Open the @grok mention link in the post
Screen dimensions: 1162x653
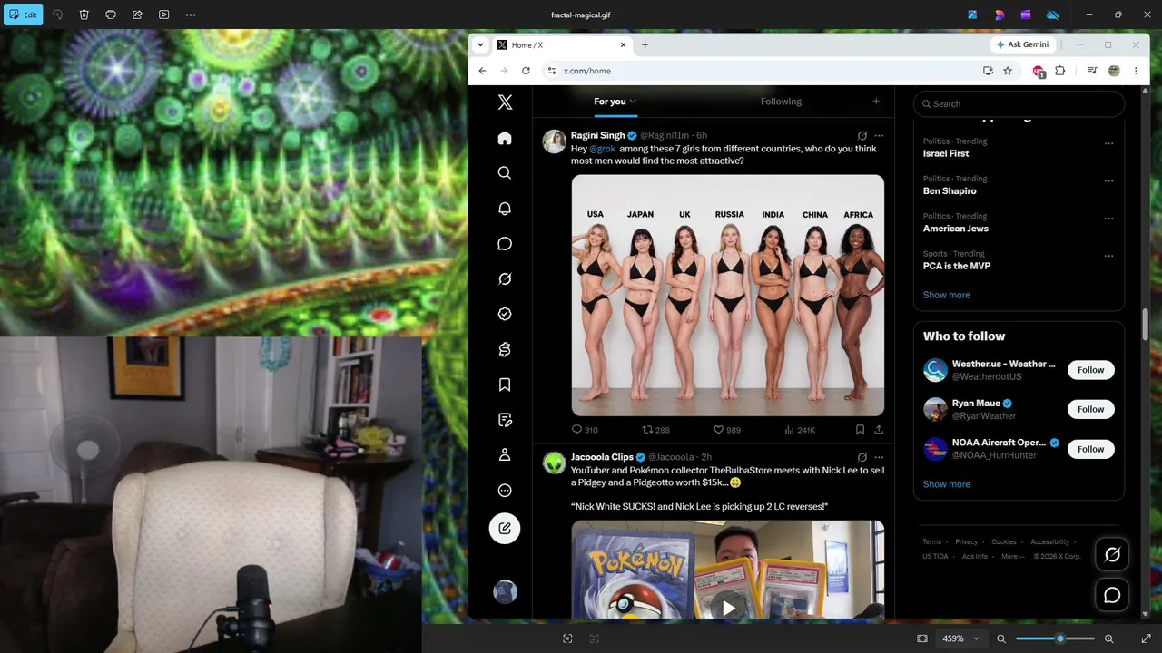point(603,149)
